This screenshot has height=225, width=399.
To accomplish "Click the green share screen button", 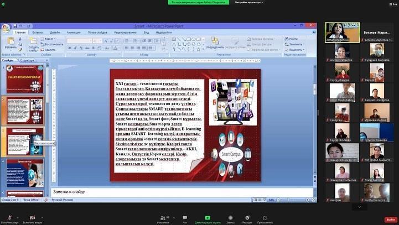I will (x=207, y=218).
